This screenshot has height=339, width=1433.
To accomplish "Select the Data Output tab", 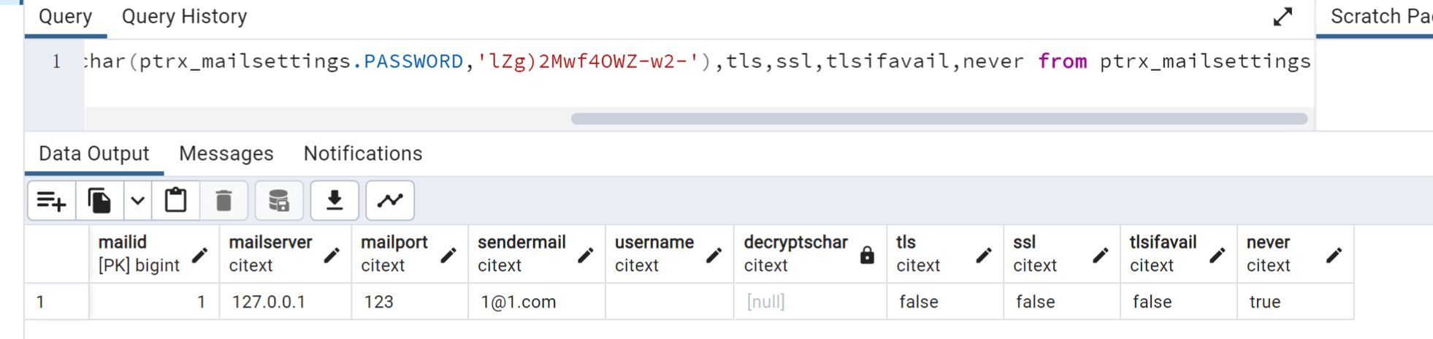I will (93, 153).
